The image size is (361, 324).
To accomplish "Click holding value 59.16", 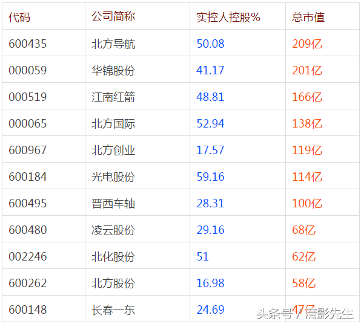I will [x=210, y=177].
